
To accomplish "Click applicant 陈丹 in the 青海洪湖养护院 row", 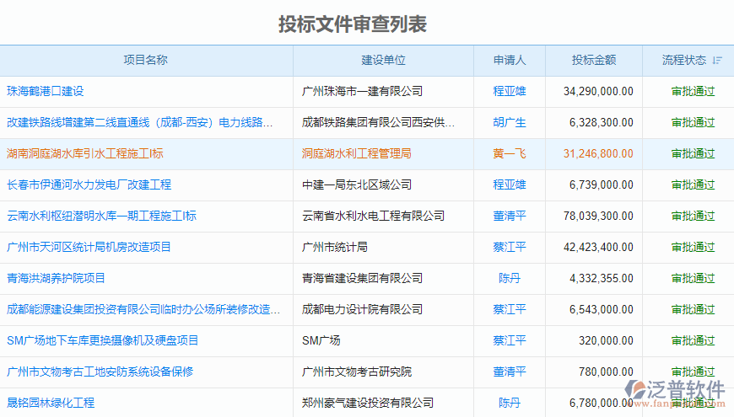I will click(x=510, y=278).
